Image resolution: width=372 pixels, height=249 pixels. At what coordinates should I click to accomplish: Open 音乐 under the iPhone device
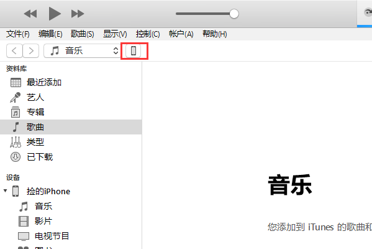point(71,206)
